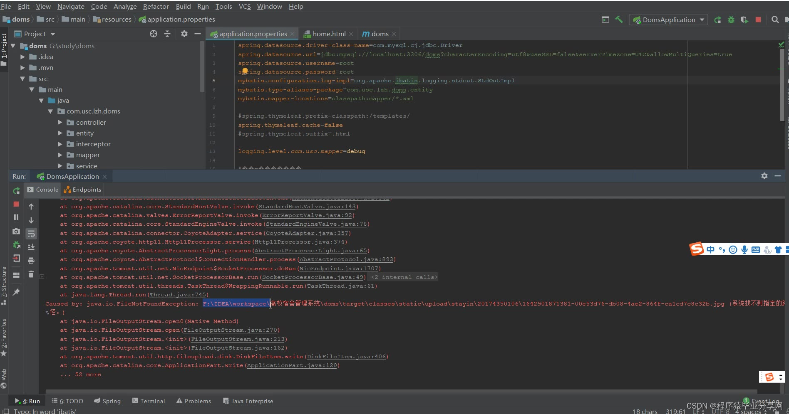The width and height of the screenshot is (789, 414).
Task: Open Sogou soft keyboard icon
Action: click(756, 249)
